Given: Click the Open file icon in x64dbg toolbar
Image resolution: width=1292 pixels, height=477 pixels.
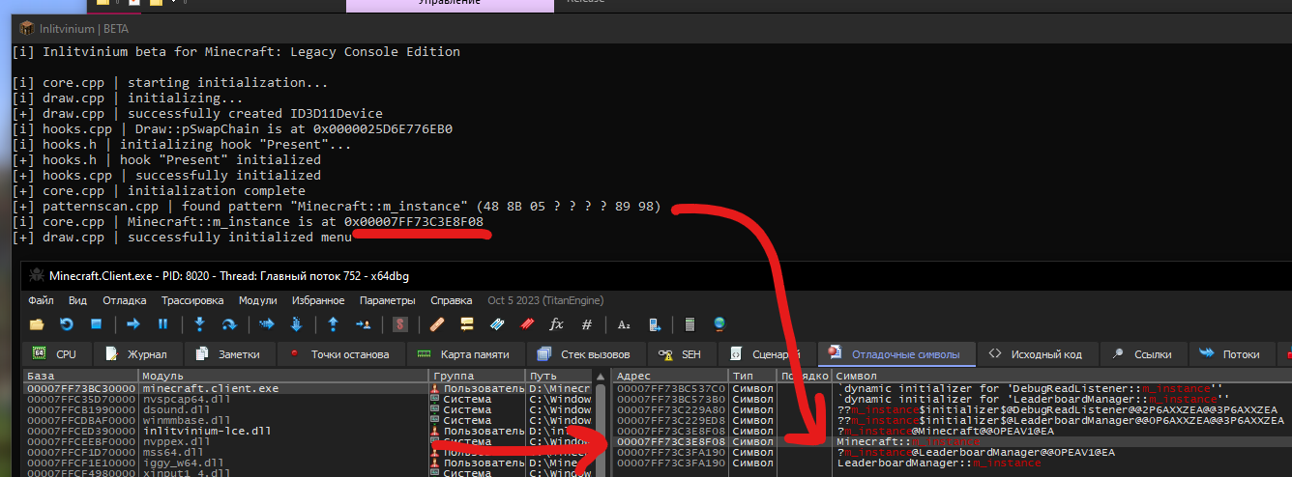Looking at the screenshot, I should [x=37, y=324].
